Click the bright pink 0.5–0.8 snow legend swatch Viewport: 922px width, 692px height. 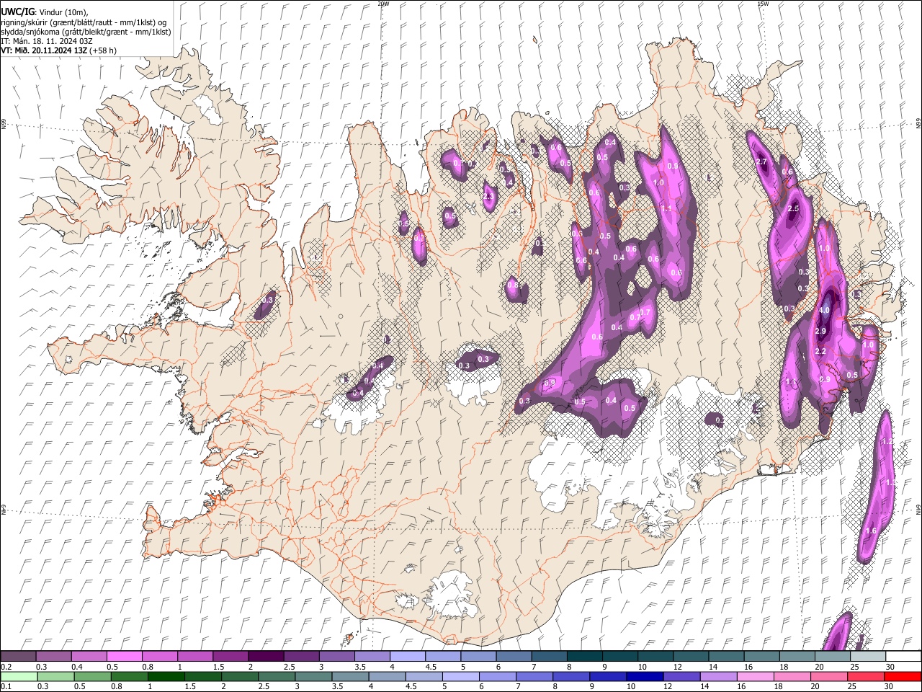click(x=124, y=657)
